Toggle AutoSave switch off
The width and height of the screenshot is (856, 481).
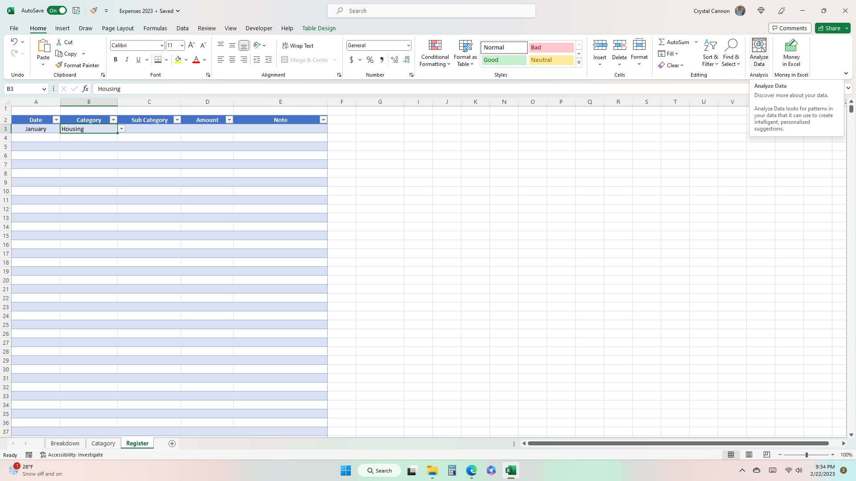point(57,11)
